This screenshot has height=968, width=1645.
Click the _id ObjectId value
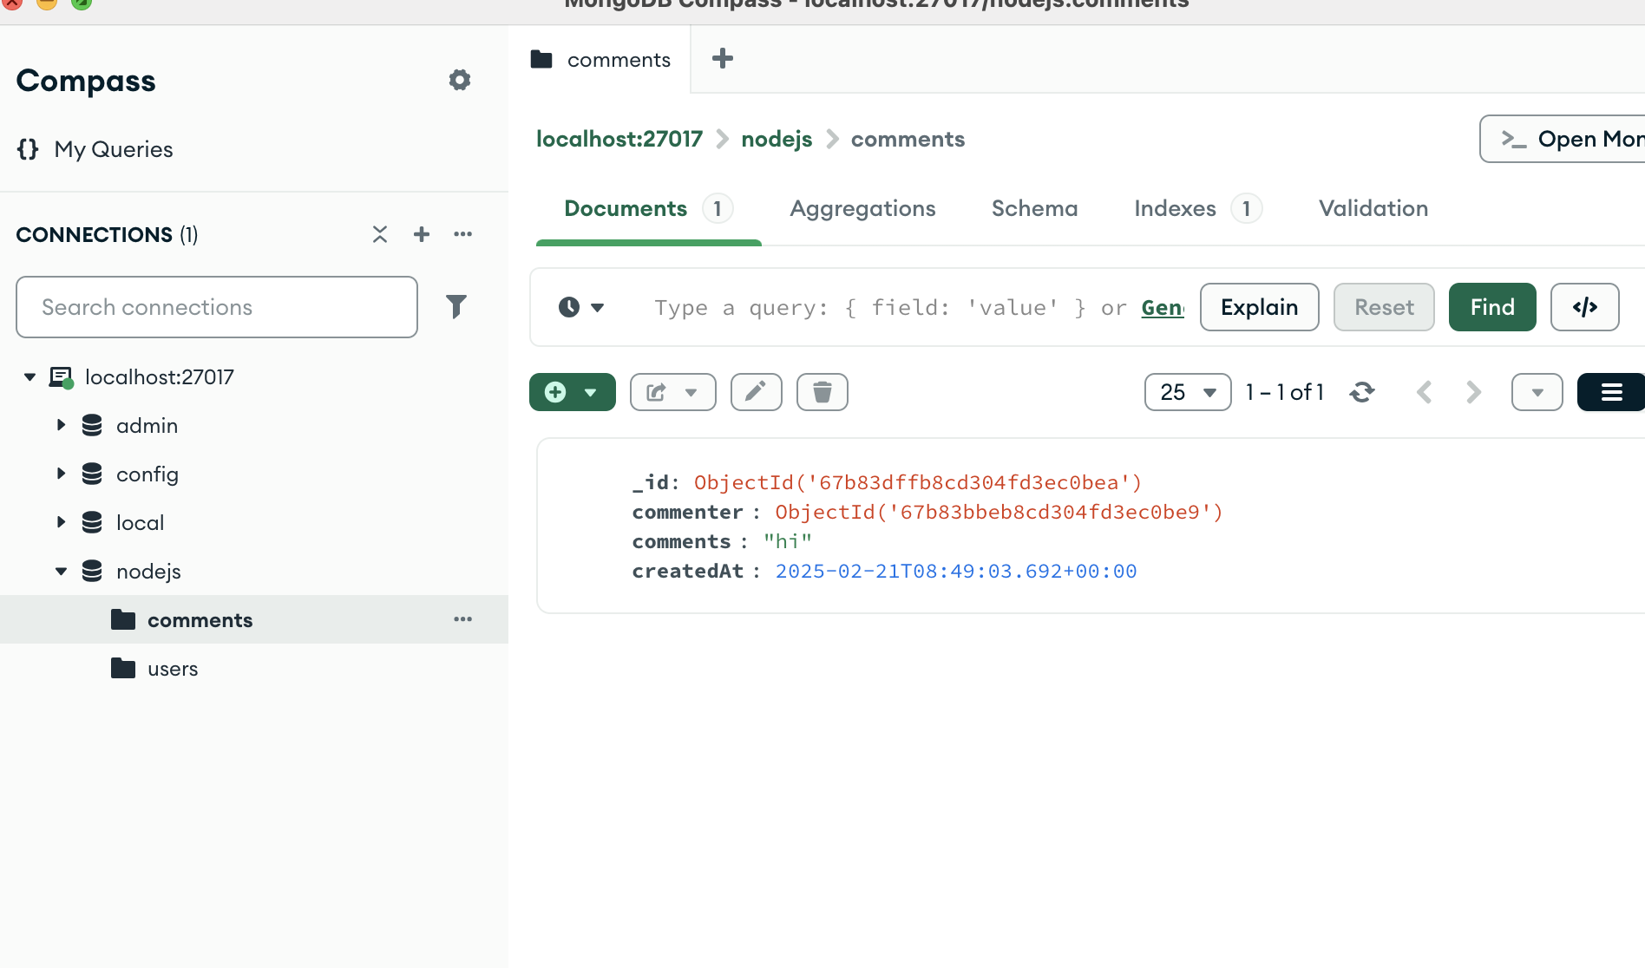click(x=918, y=482)
